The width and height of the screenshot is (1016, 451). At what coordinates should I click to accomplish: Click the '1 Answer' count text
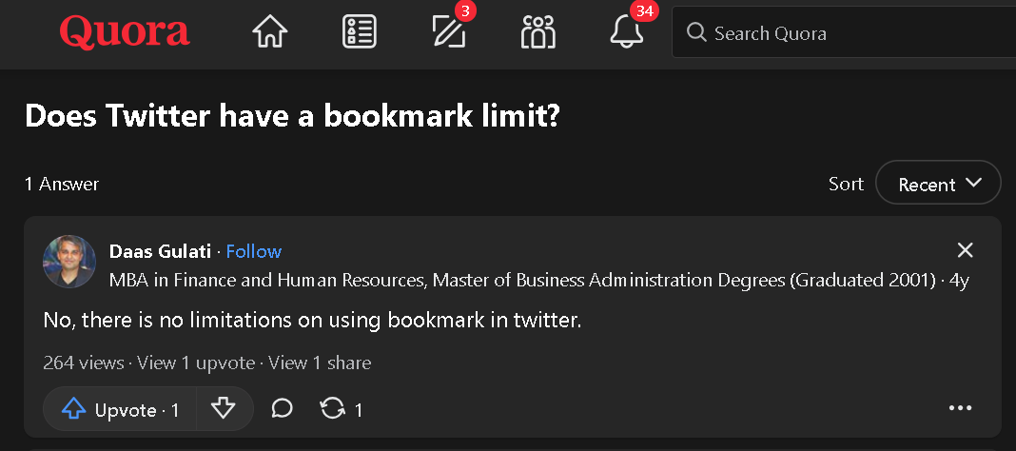point(62,184)
